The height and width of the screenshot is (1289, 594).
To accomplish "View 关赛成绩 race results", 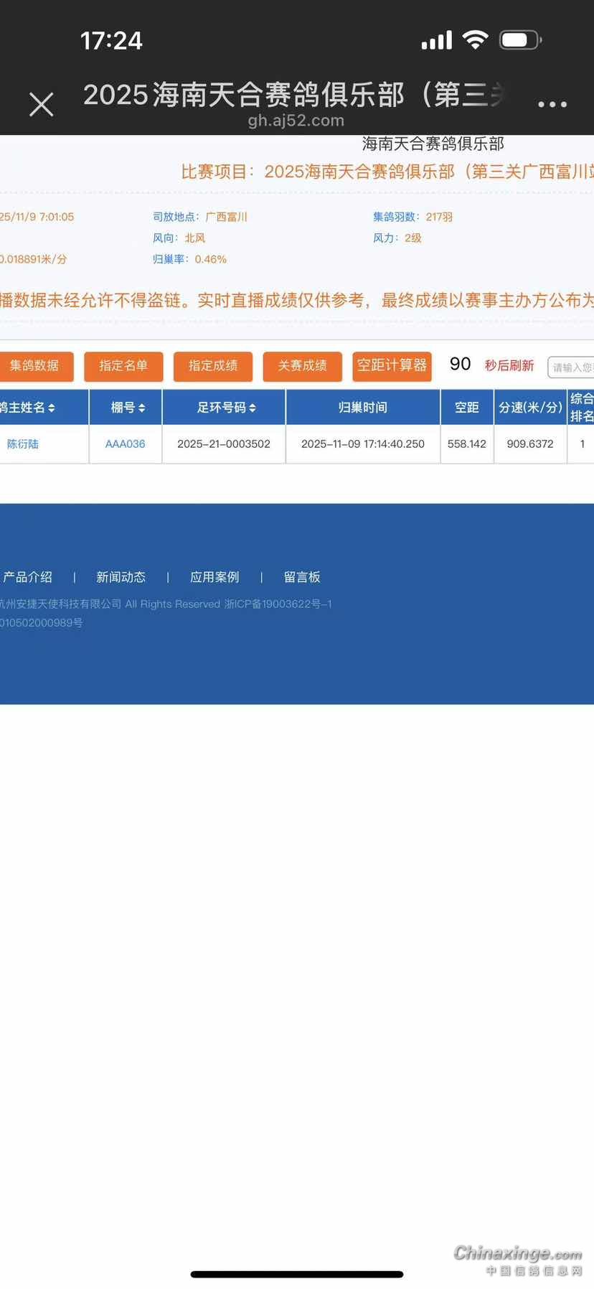I will pos(302,366).
